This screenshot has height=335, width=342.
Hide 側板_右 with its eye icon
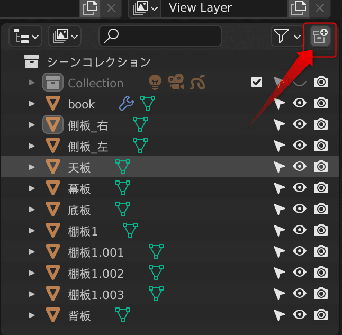[300, 124]
